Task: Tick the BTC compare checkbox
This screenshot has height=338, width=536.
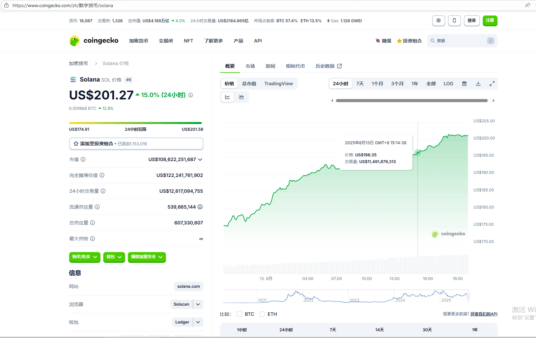Action: (239, 314)
